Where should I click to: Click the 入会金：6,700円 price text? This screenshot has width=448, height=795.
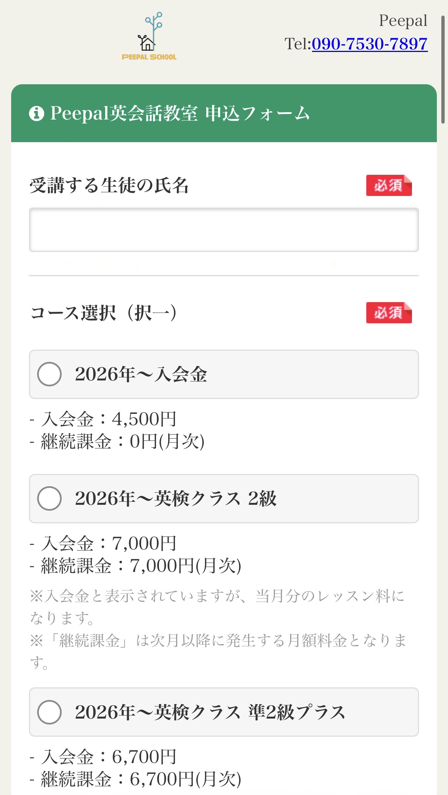tap(108, 756)
